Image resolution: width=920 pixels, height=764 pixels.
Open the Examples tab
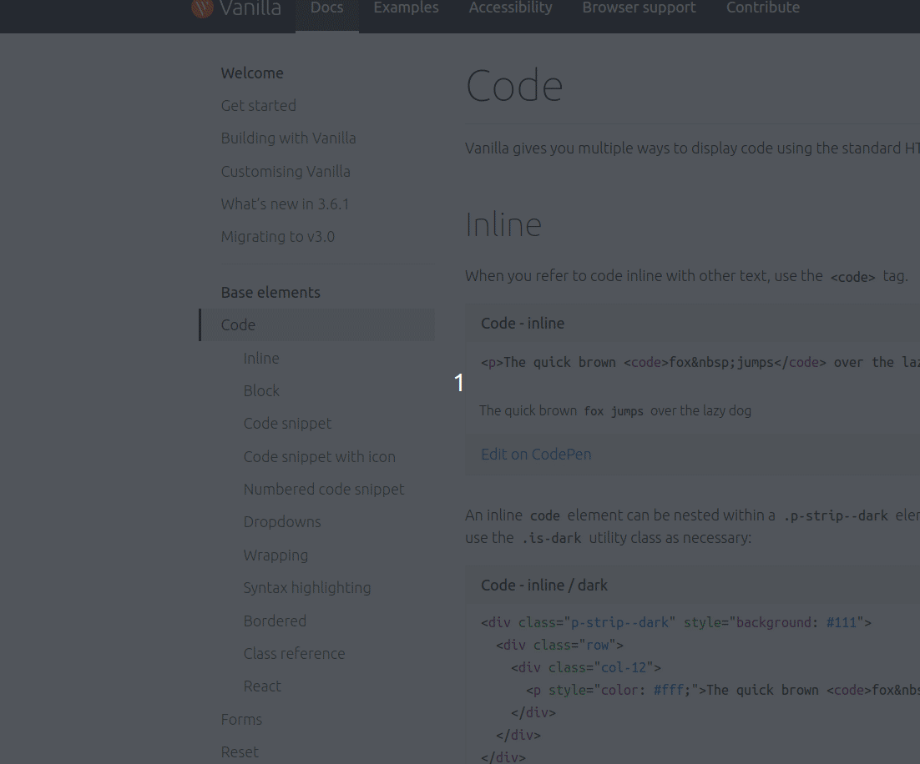[x=406, y=8]
